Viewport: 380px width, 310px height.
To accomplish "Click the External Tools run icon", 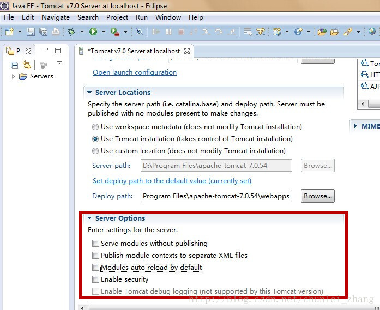I will tap(115, 32).
